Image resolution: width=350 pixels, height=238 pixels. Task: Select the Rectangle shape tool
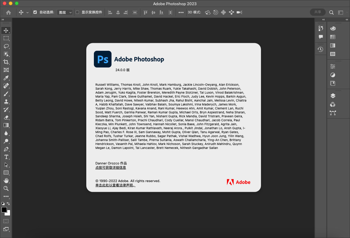6,173
